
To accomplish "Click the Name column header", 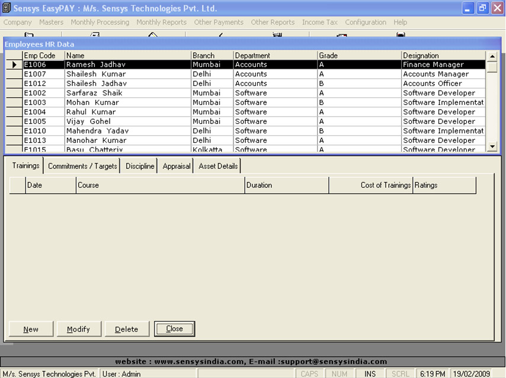I will pos(128,56).
